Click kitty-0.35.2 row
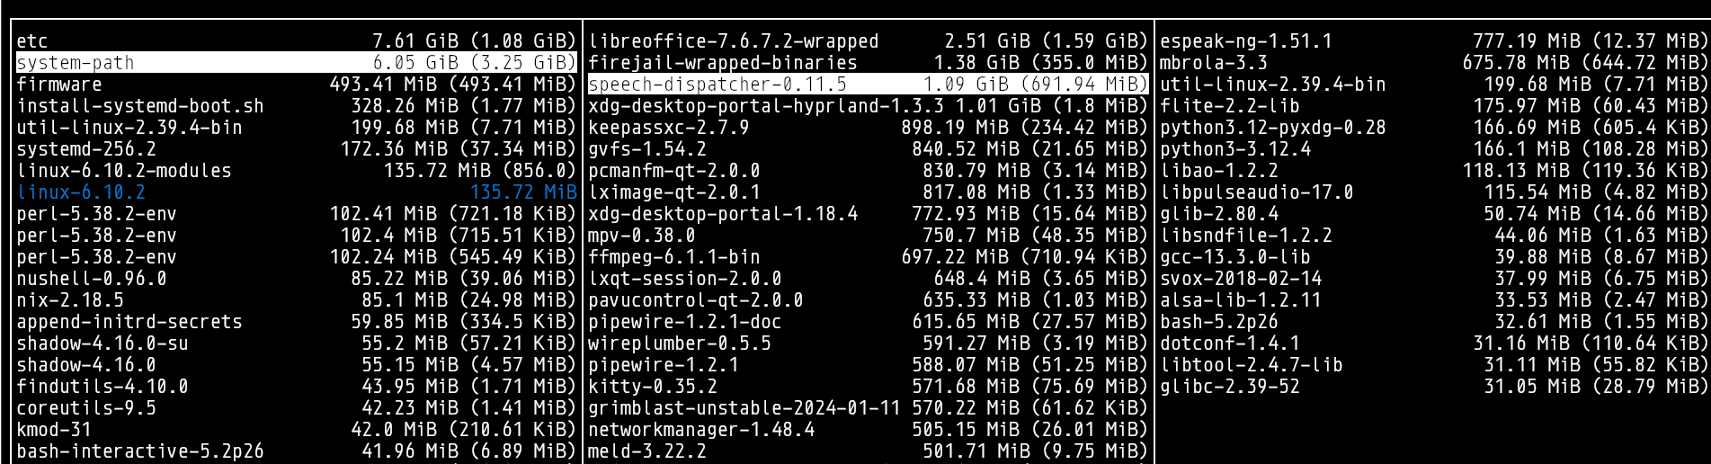Image resolution: width=1711 pixels, height=464 pixels. (653, 387)
